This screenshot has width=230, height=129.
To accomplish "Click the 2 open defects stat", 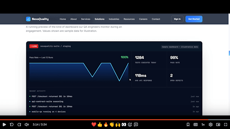I will point(184,78).
